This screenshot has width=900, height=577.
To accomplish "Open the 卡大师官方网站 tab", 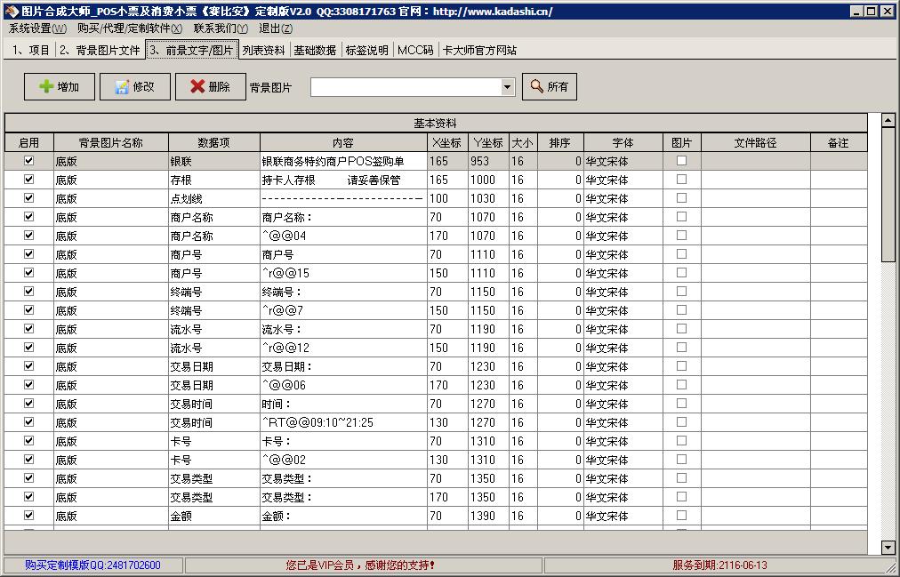I will click(479, 51).
